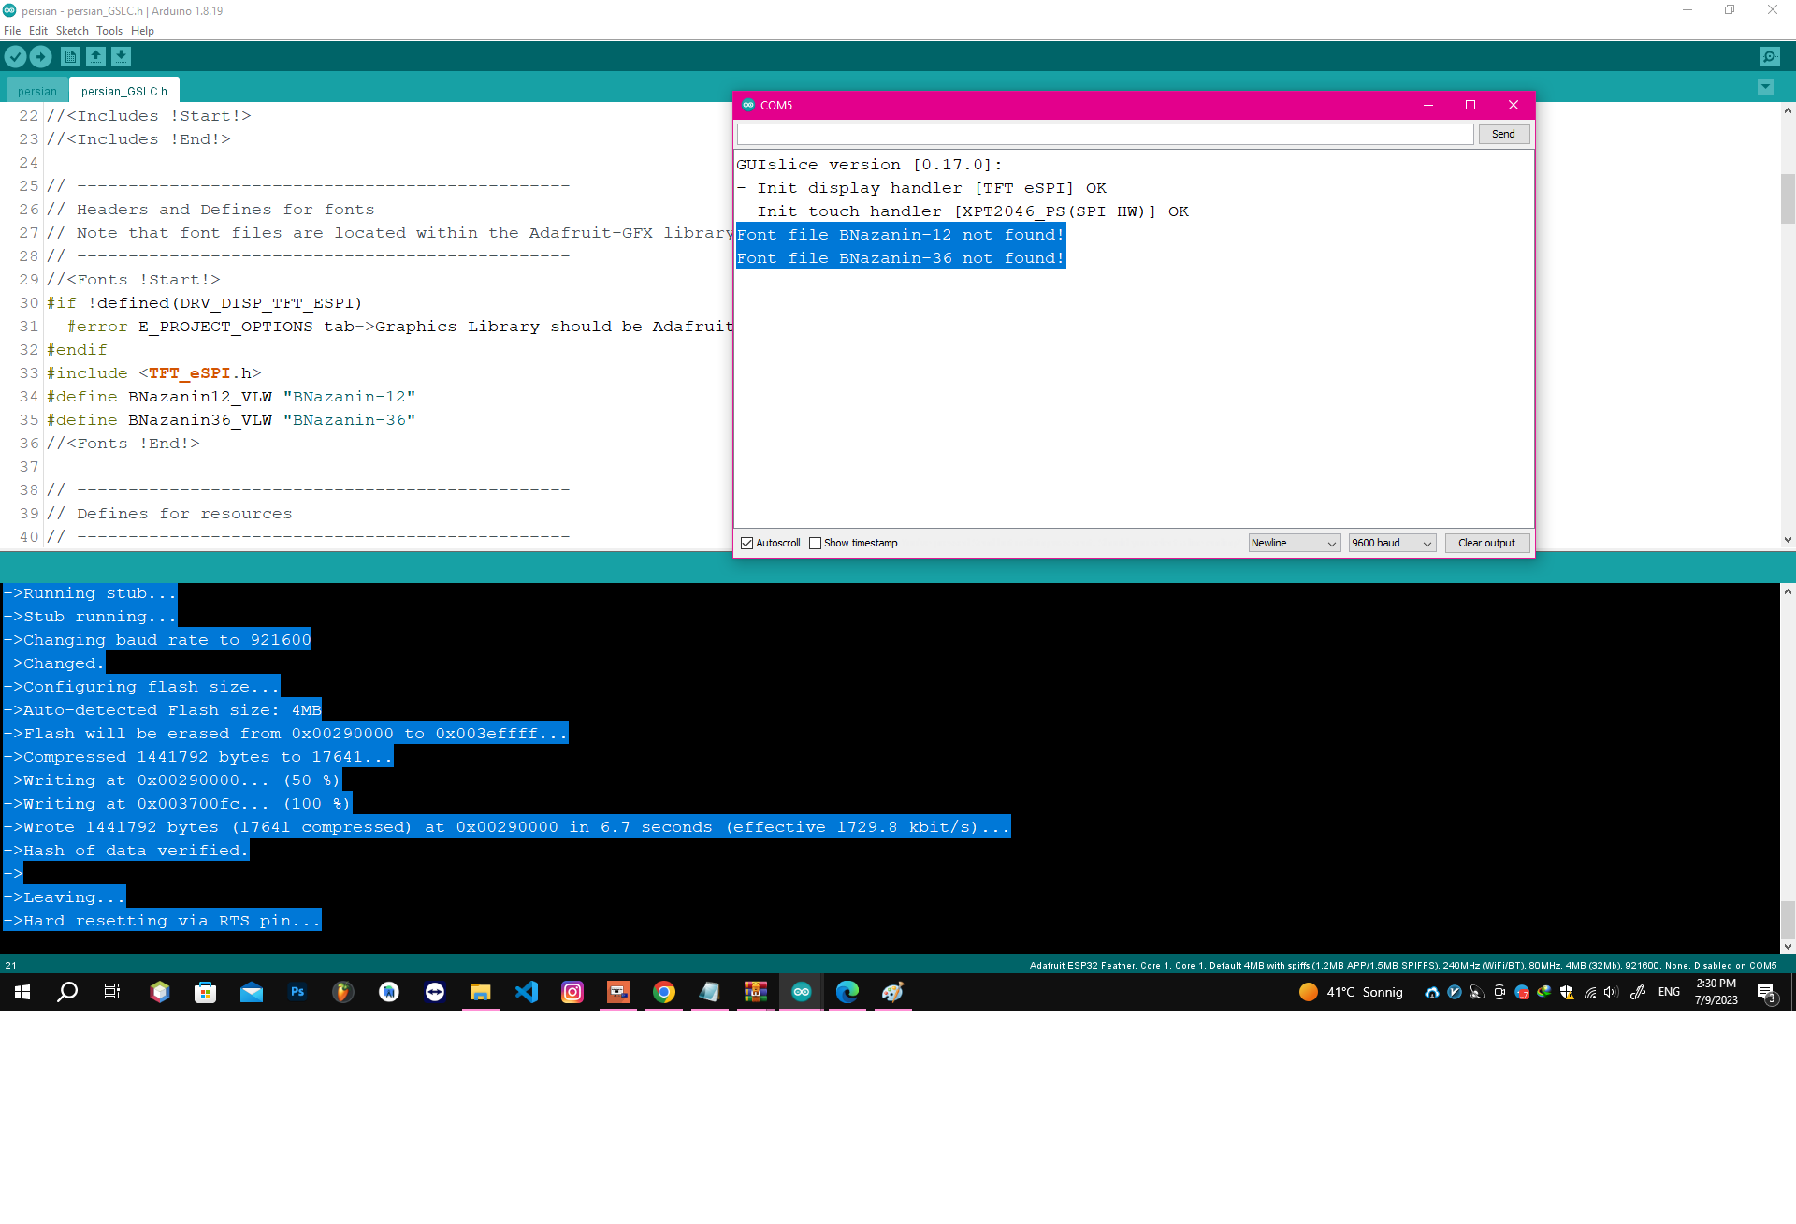Open the tab switcher dropdown arrow
This screenshot has height=1224, width=1796.
[x=1765, y=87]
